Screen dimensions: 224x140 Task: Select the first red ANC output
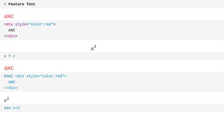tap(9, 16)
